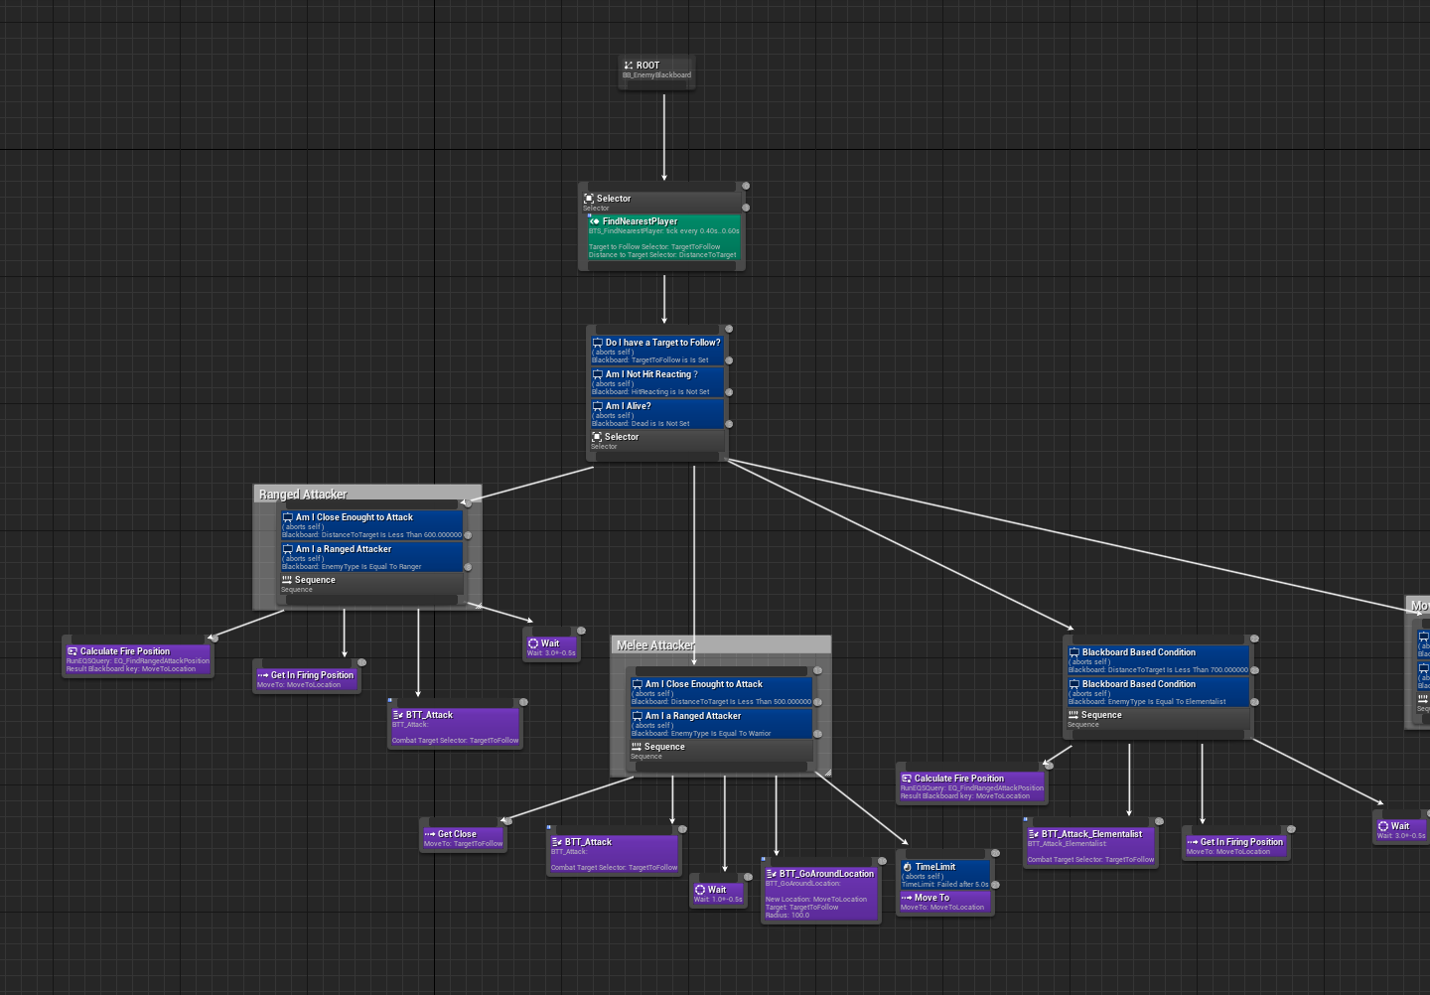Click the BTT_GoAroundLocation task icon

(x=772, y=874)
